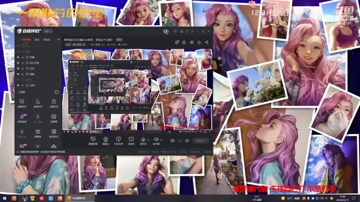Open the bell notifications icon above preview
Screen dimensions: 360x202
199,42
